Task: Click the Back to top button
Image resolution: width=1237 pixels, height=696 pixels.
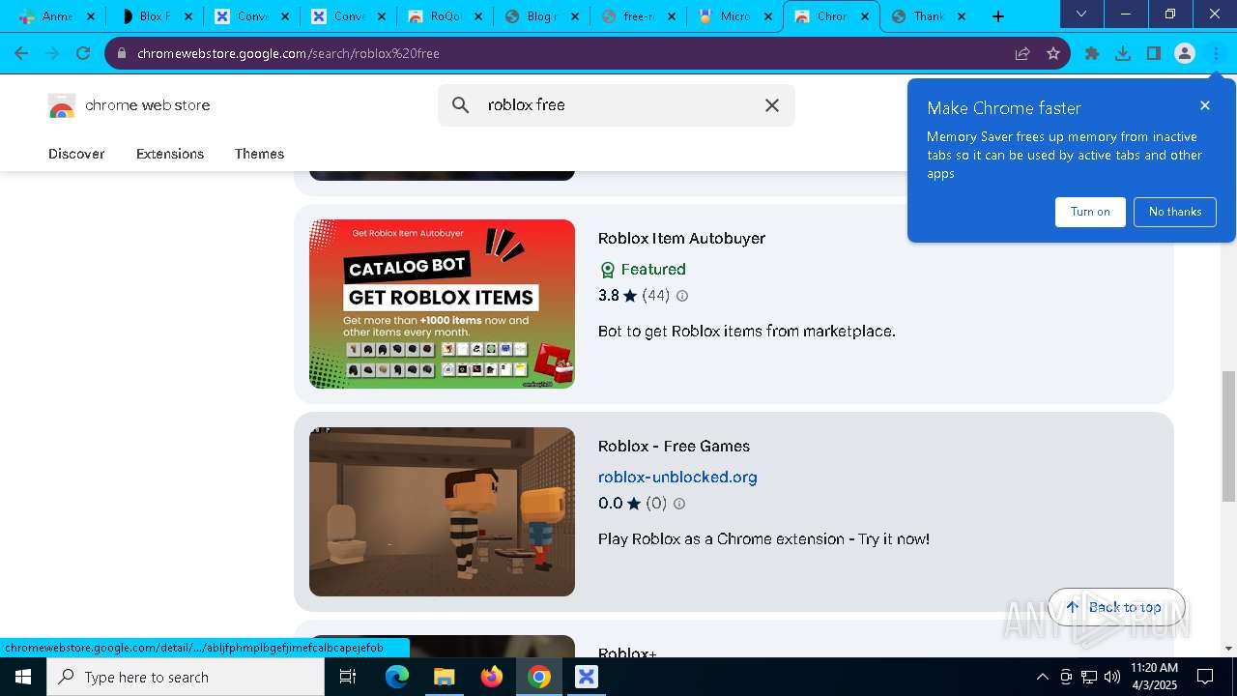Action: [x=1116, y=607]
